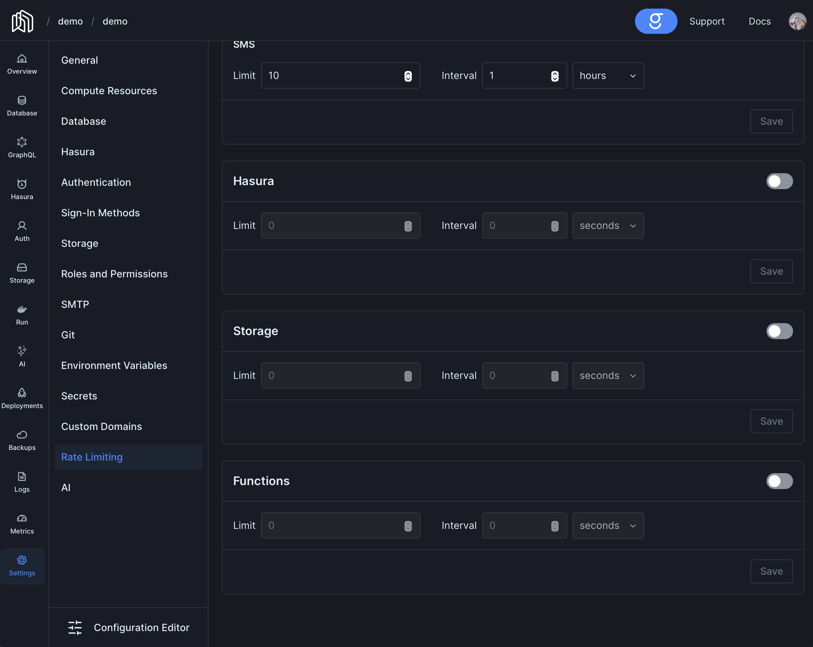Open the Configuration Editor
This screenshot has width=813, height=647.
click(129, 627)
